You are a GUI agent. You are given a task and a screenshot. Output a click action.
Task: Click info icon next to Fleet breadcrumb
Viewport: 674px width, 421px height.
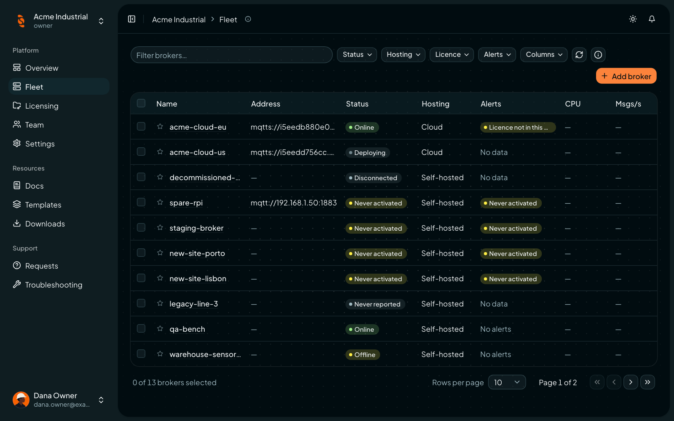tap(248, 19)
